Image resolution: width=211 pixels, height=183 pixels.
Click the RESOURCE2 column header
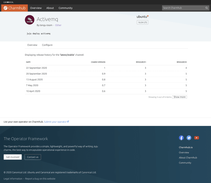tap(182, 62)
